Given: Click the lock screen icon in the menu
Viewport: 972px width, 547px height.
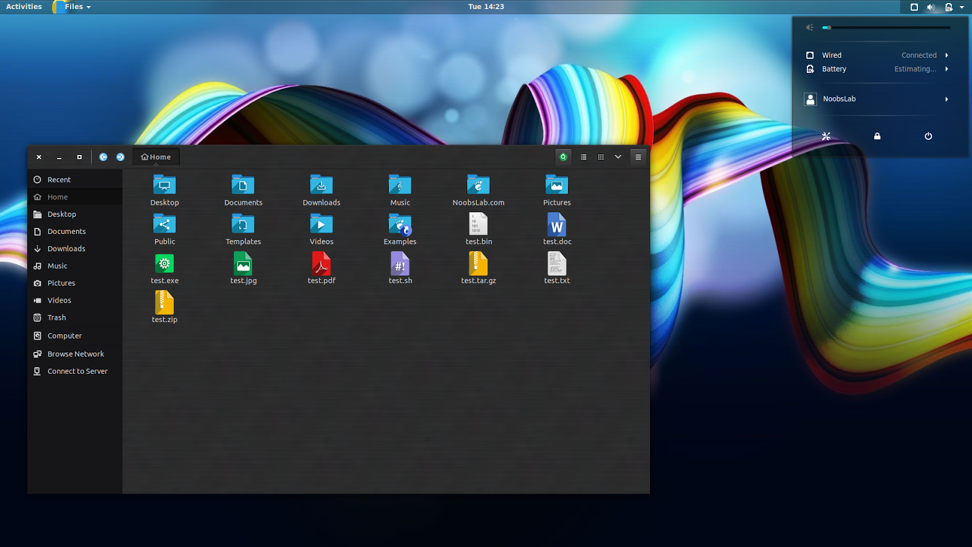Looking at the screenshot, I should click(877, 136).
